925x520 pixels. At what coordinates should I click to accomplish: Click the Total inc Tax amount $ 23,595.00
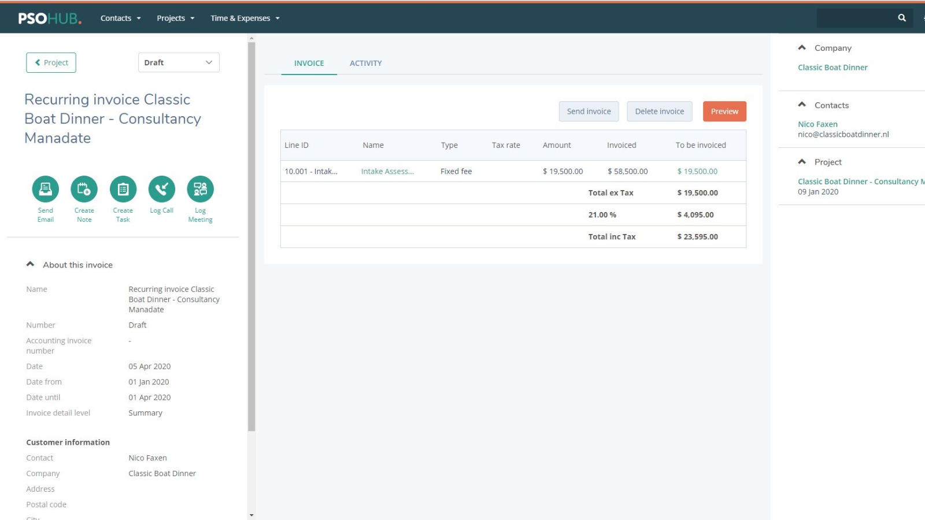pyautogui.click(x=698, y=237)
